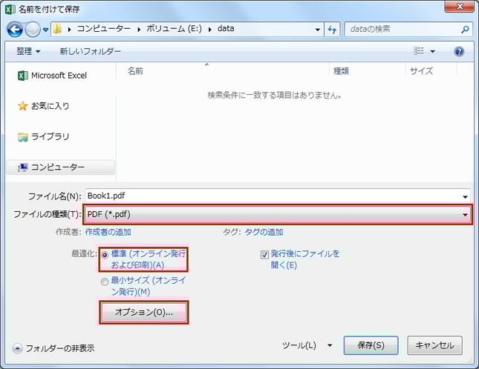
Task: Click the 保存(S) button
Action: click(371, 345)
